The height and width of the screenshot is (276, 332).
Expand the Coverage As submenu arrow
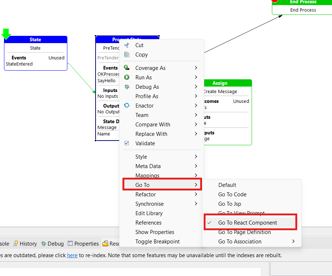click(196, 68)
